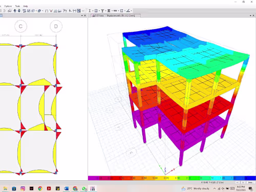This screenshot has width=256, height=192.
Task: Click the Move Down in List arrow icon
Action: click(19, 11)
